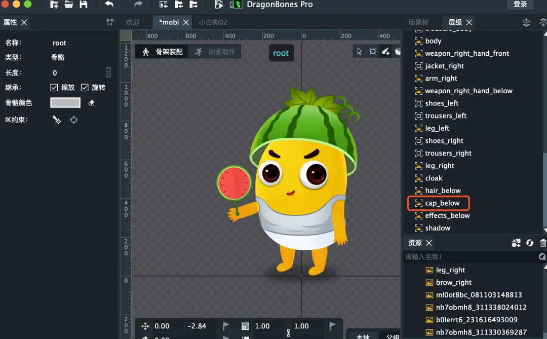Click the refresh icon in the resources panel
Screen dimensions: 547x339
530,243
